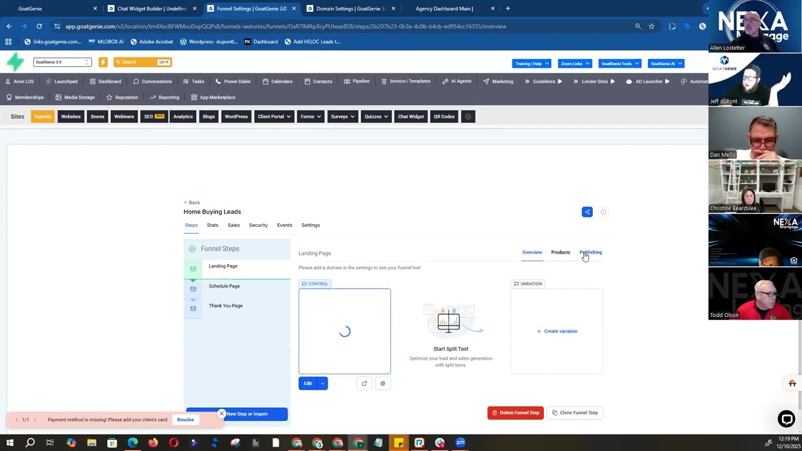Image resolution: width=802 pixels, height=451 pixels.
Task: Expand the GoatGenie Tools dropdown
Action: (620, 63)
